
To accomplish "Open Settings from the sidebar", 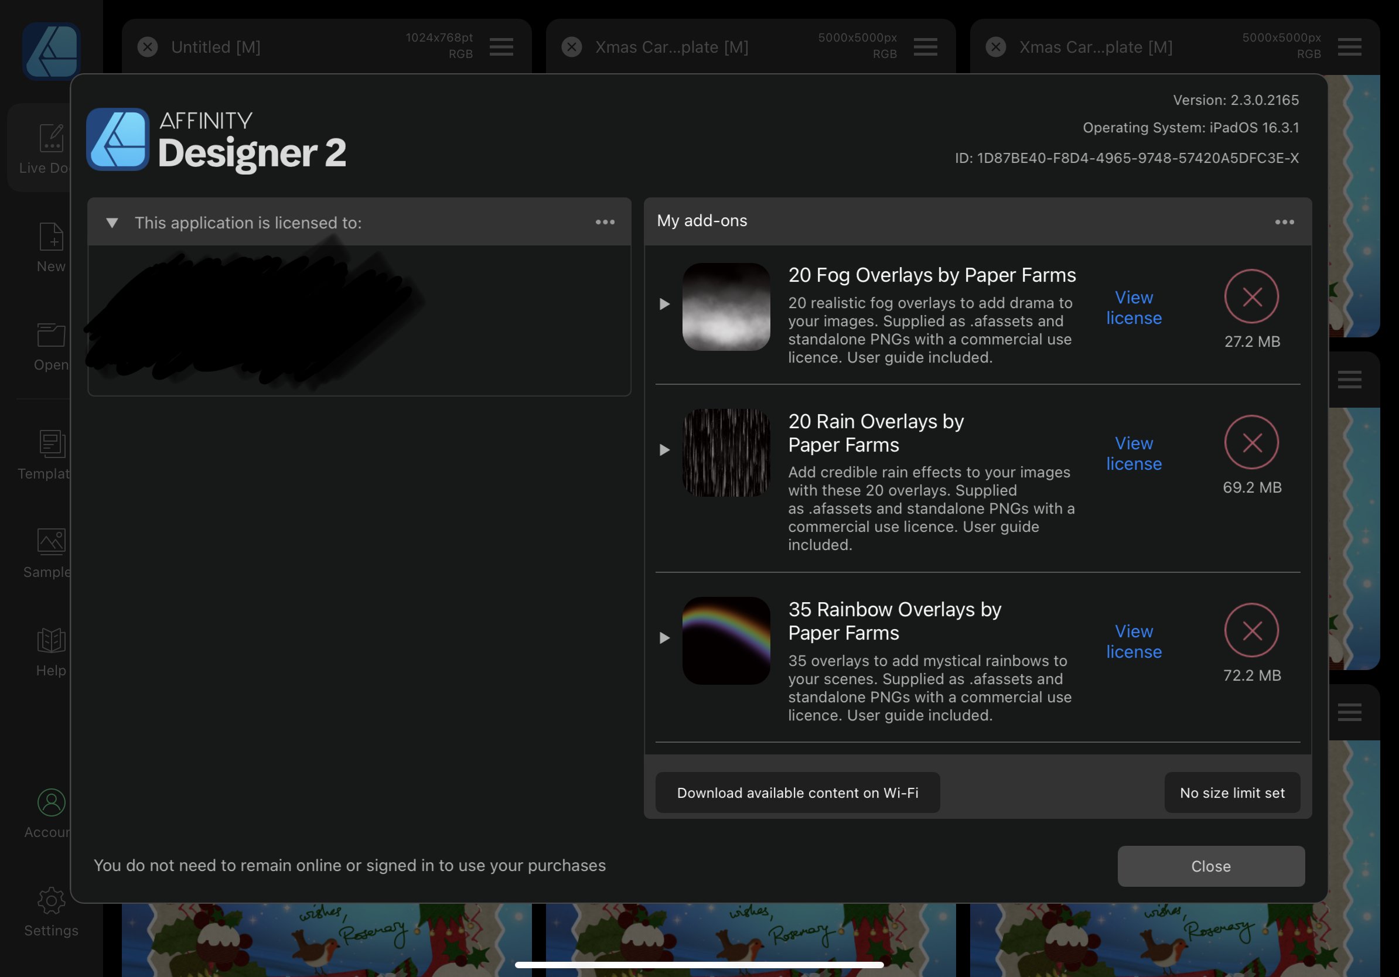I will tap(51, 912).
